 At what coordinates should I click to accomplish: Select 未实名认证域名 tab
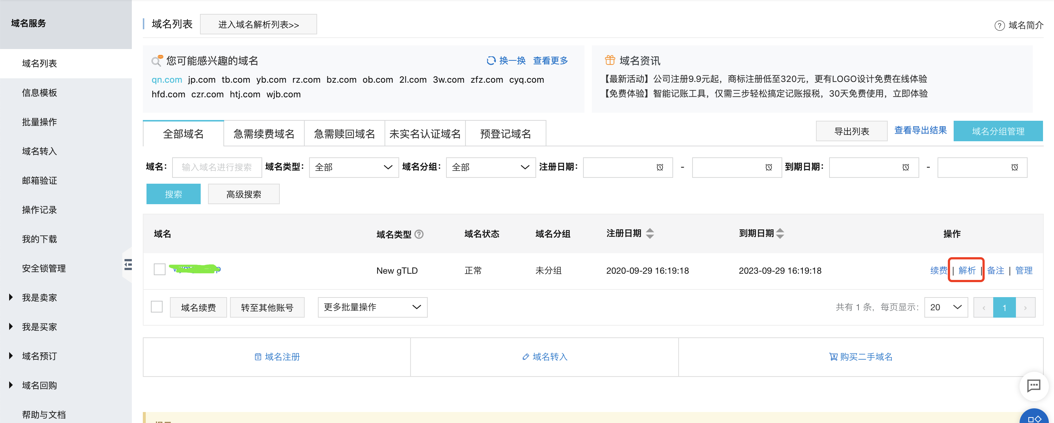tap(425, 134)
